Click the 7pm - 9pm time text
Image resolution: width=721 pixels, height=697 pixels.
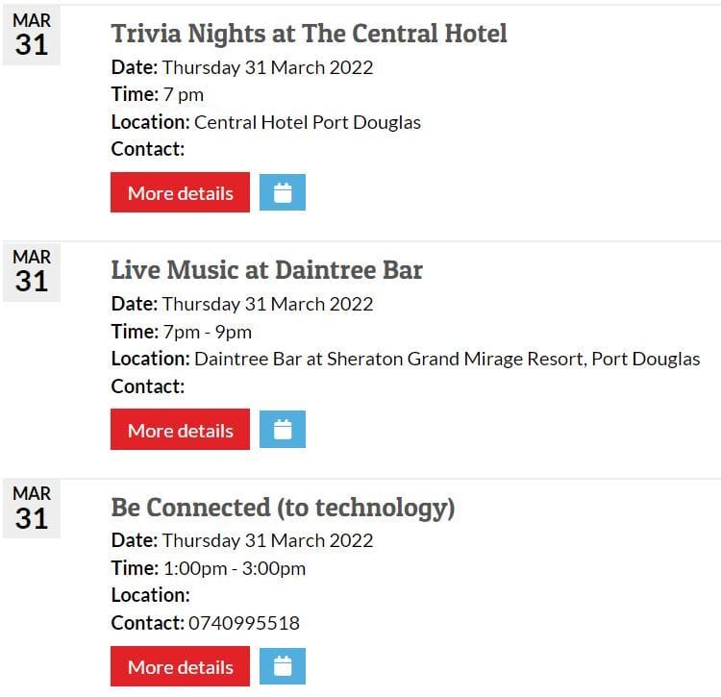tap(207, 332)
